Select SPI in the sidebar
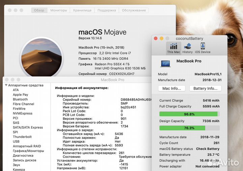Viewport: 243px width, 171px height. 15,132
